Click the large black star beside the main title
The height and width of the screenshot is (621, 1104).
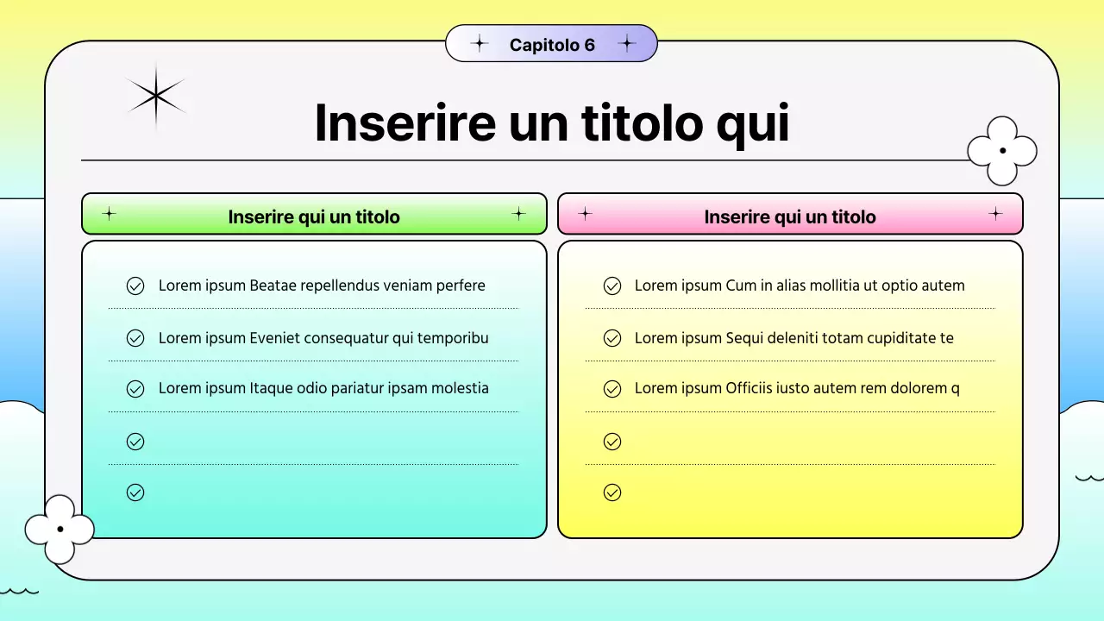[156, 96]
